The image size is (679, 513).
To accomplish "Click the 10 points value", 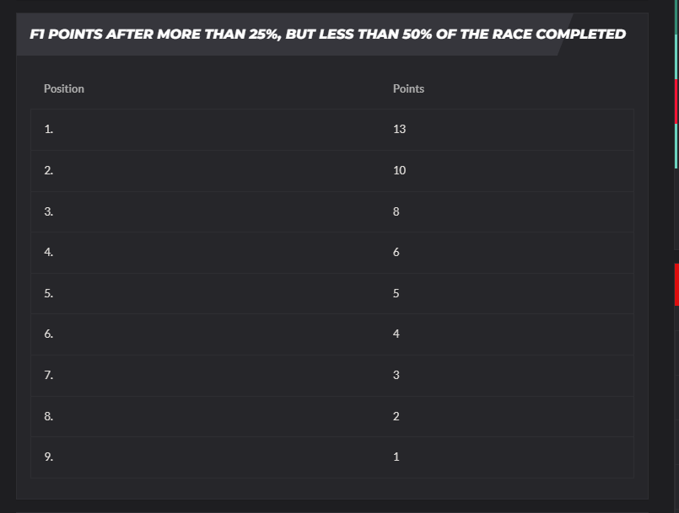I will (x=399, y=170).
